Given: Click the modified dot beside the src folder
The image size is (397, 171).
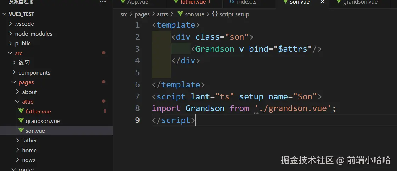Looking at the screenshot, I should 103,53.
